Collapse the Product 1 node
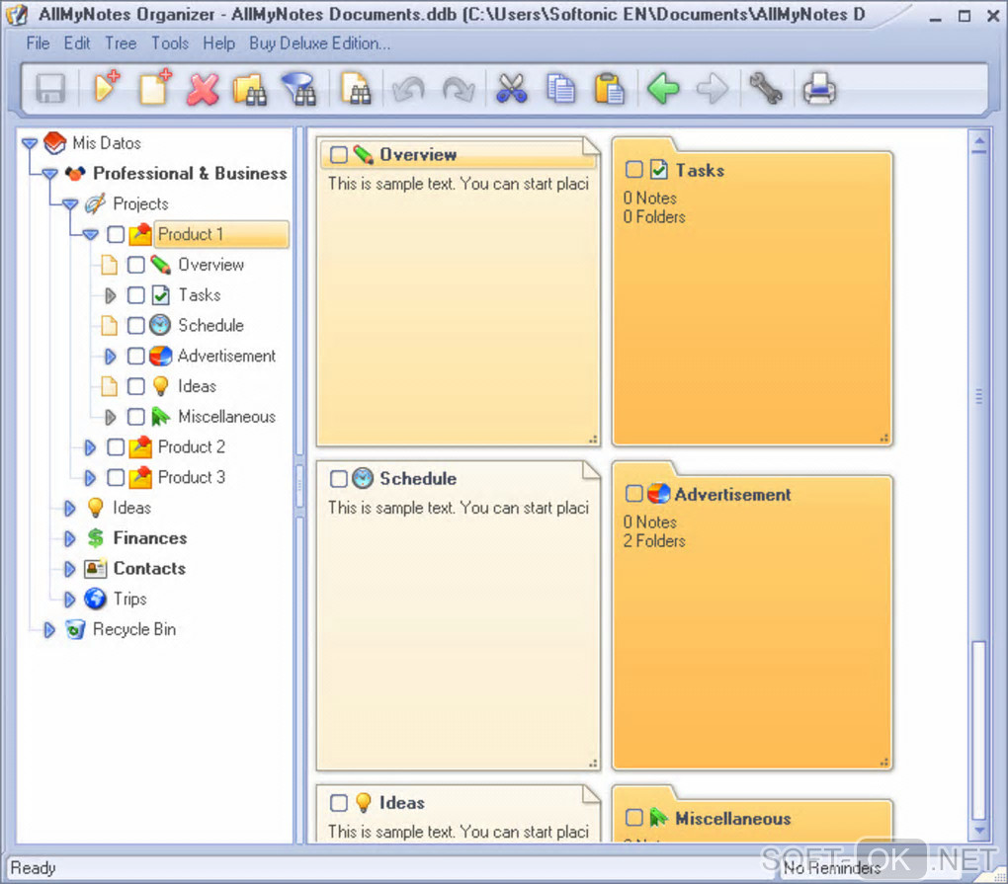 pos(90,234)
